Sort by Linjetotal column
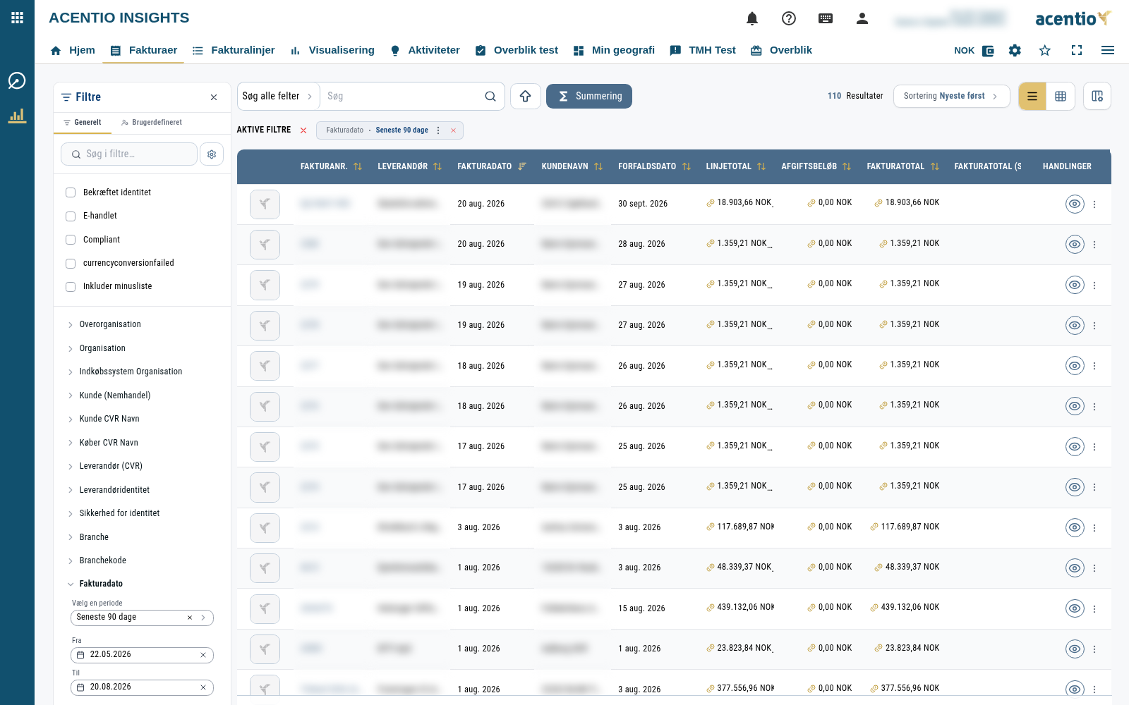This screenshot has width=1129, height=705. (761, 166)
